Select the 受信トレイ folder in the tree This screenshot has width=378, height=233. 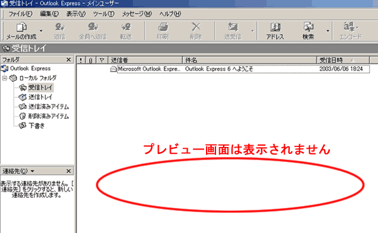coord(40,87)
